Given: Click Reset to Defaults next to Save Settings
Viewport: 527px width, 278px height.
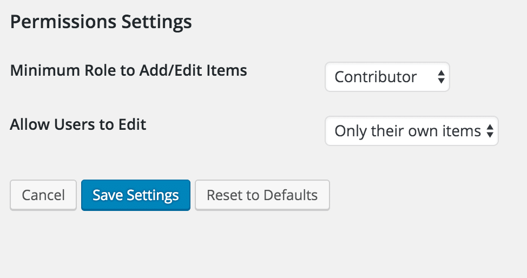Looking at the screenshot, I should 262,195.
